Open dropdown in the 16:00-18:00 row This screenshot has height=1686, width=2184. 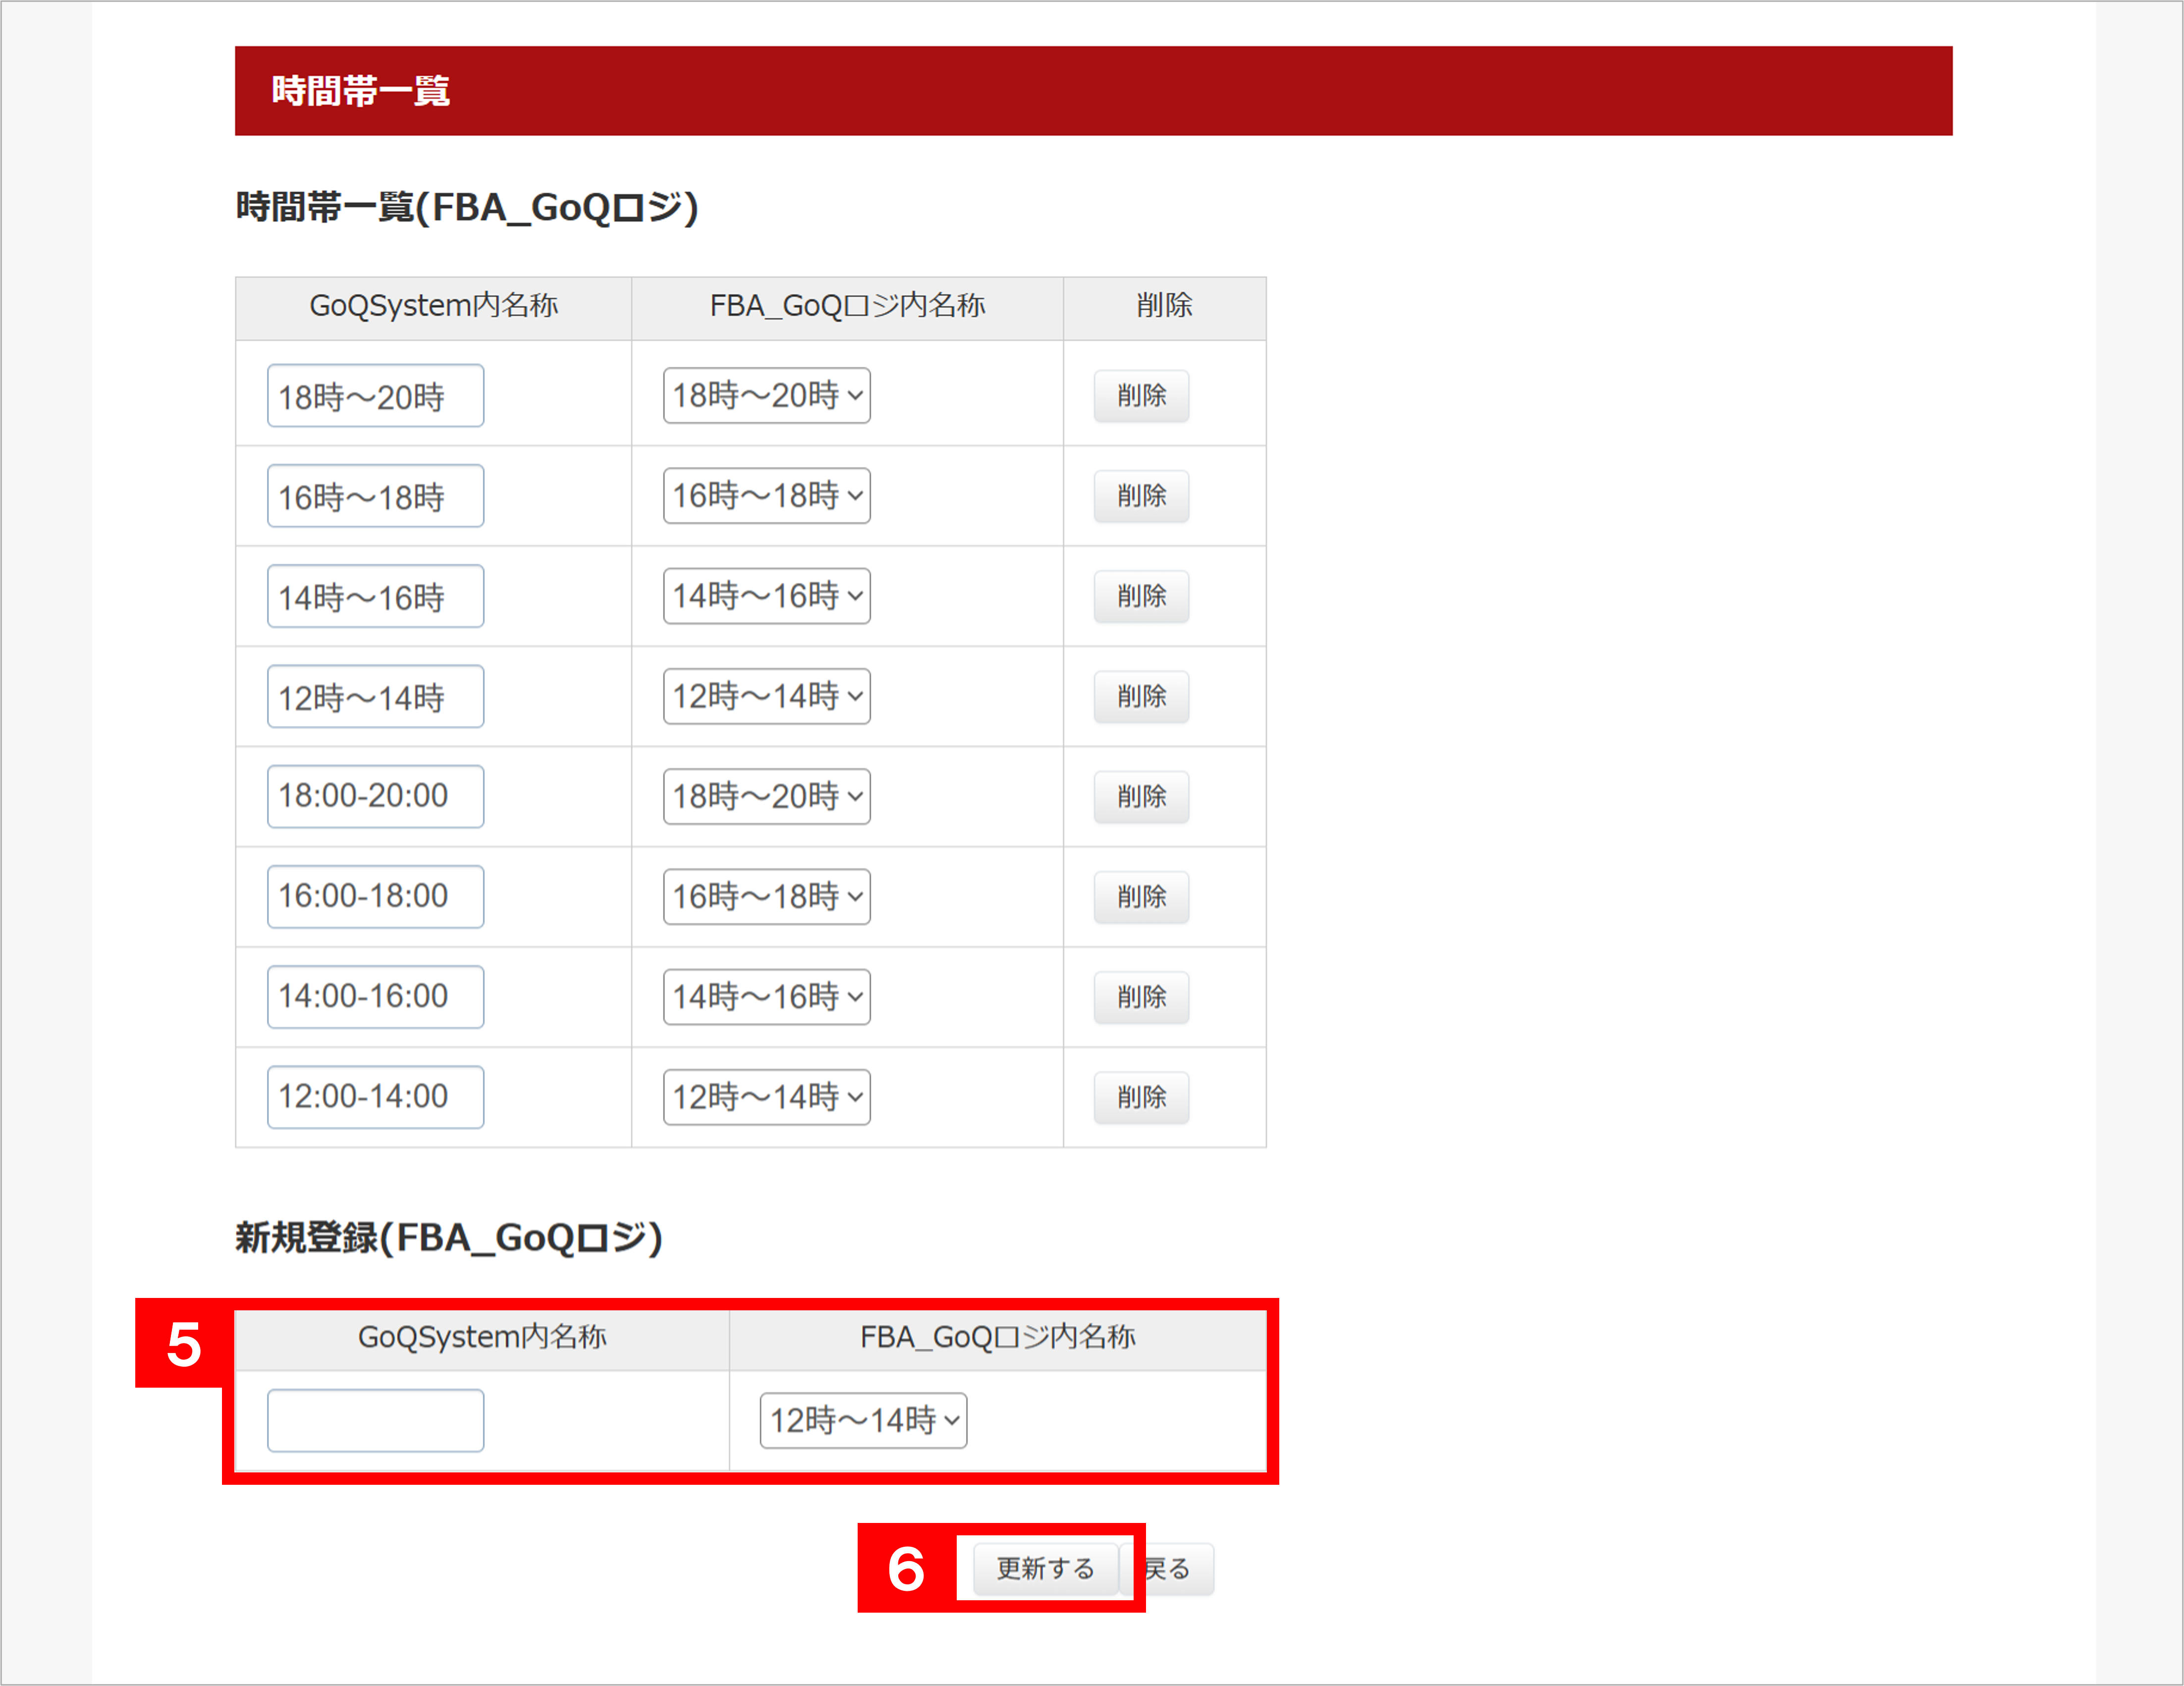click(x=766, y=896)
